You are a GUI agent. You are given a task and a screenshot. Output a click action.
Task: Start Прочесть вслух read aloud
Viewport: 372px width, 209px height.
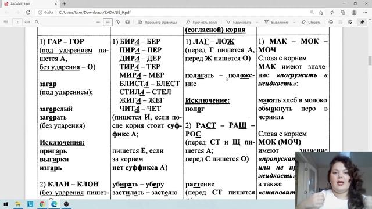click(202, 22)
